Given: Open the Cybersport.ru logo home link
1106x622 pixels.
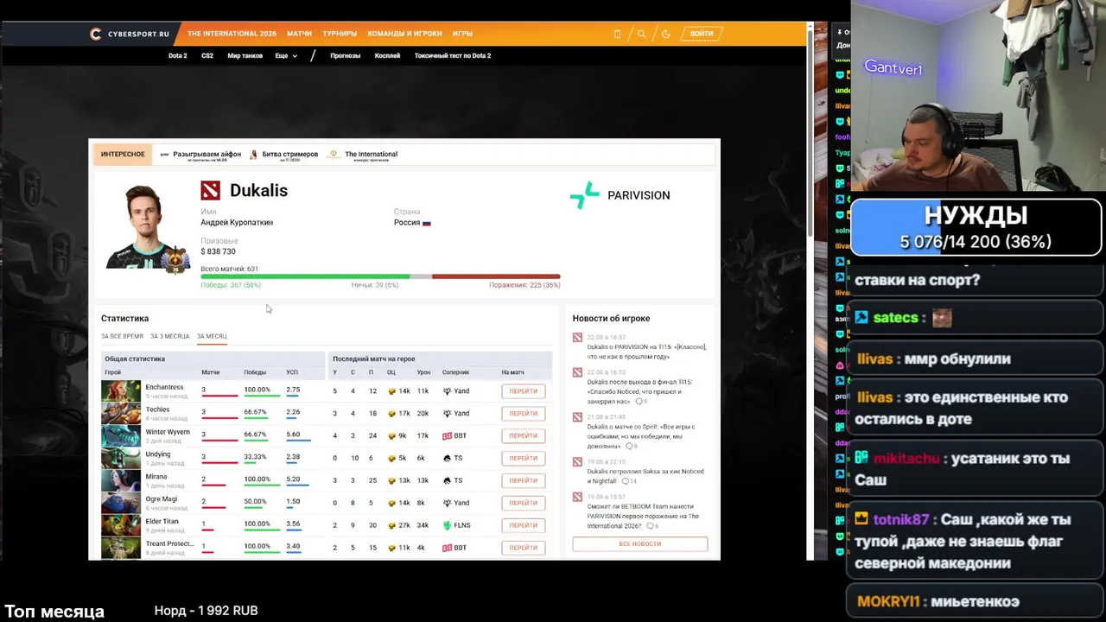Looking at the screenshot, I should 130,34.
